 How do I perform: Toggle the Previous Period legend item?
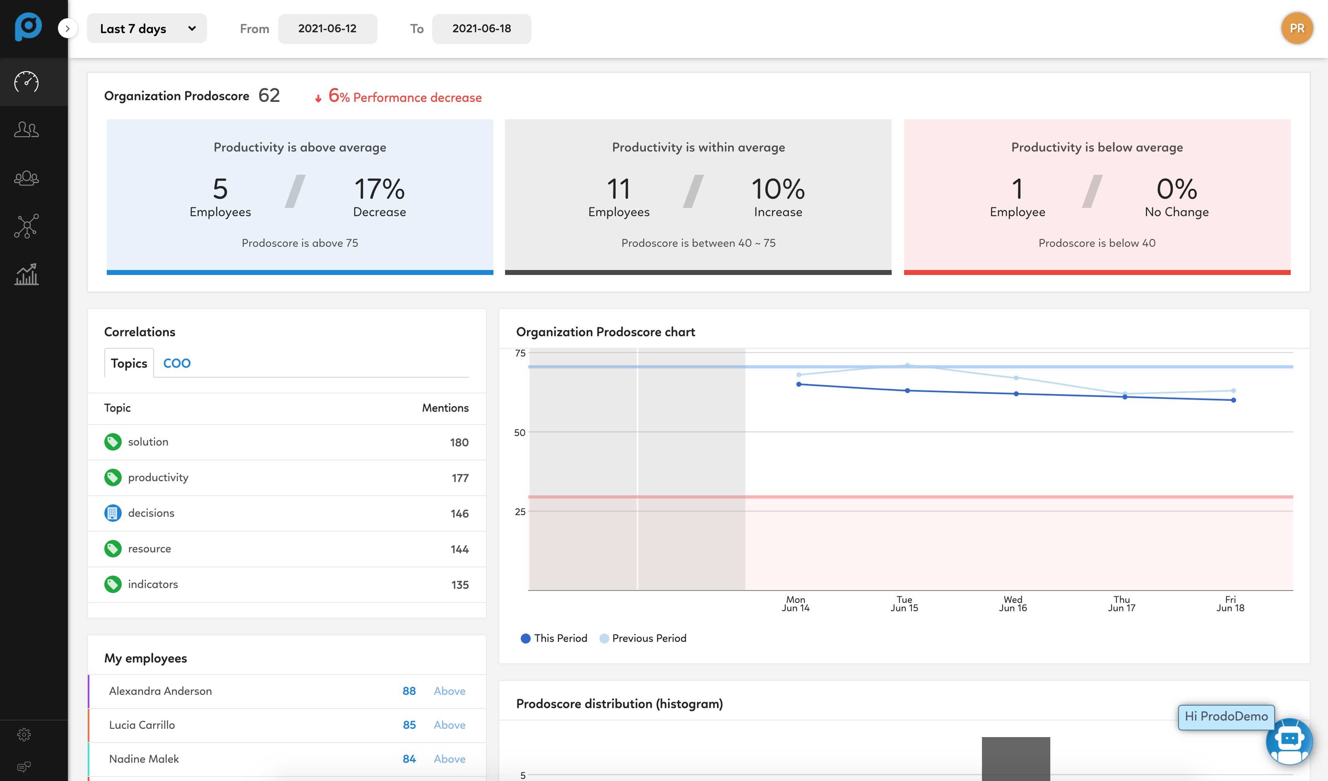click(x=642, y=638)
